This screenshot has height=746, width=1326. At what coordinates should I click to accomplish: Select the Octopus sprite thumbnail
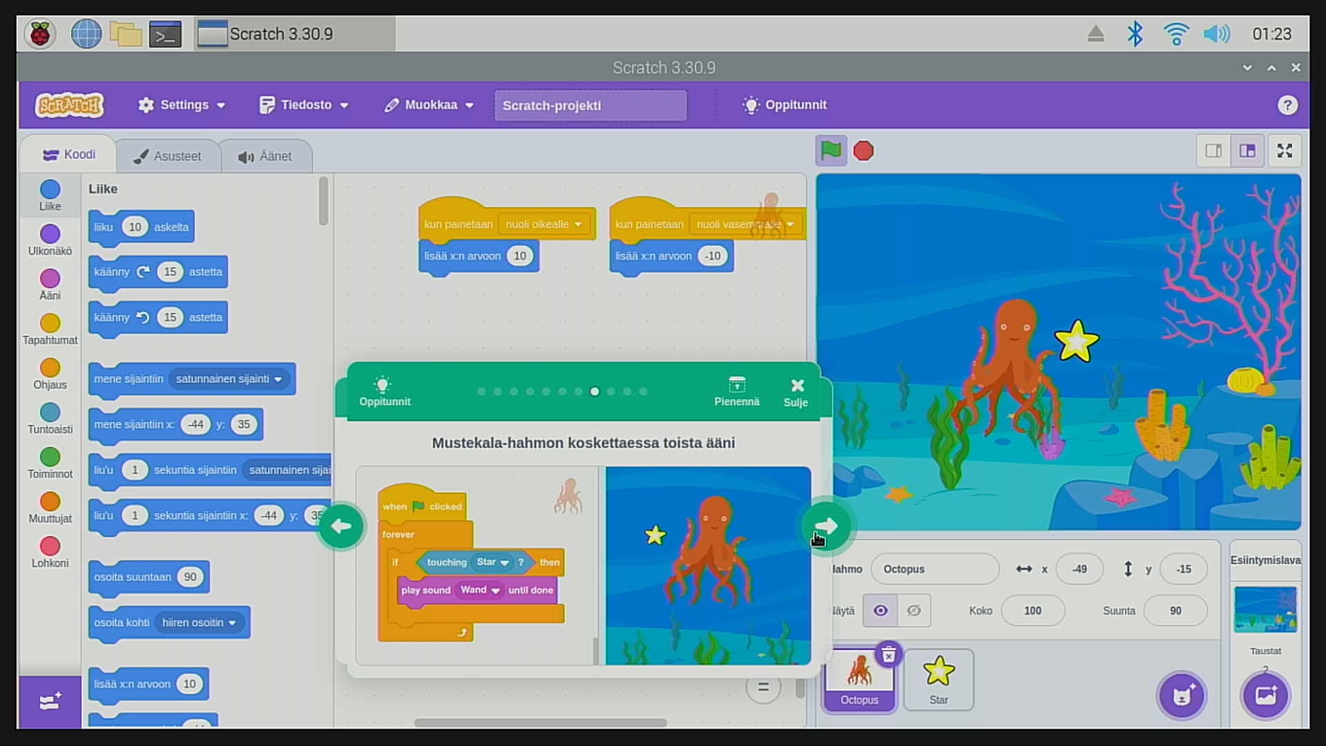point(859,680)
